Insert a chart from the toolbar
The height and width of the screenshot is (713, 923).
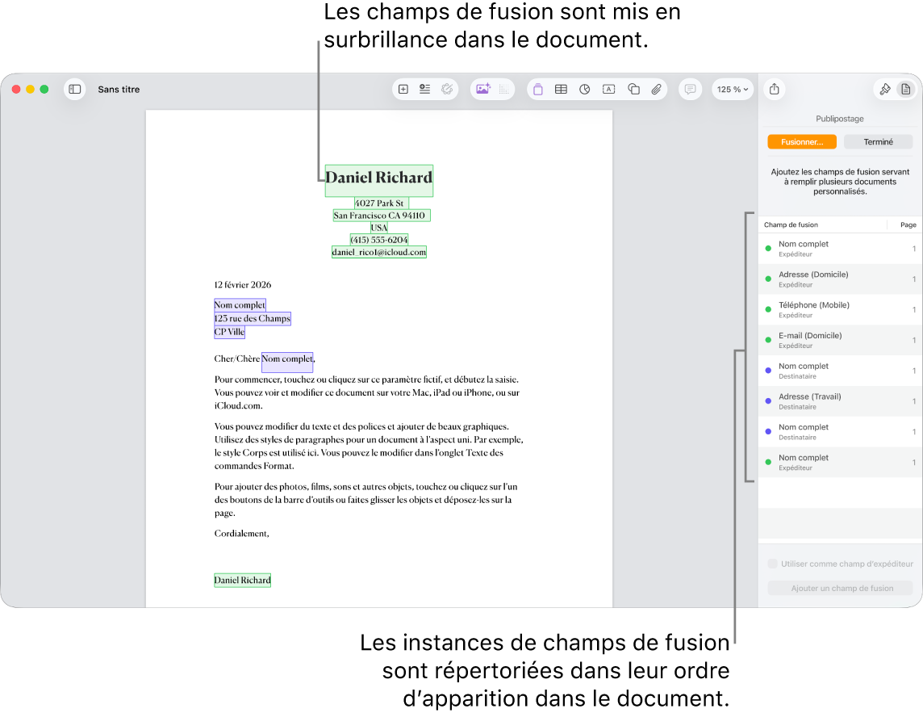pyautogui.click(x=584, y=89)
